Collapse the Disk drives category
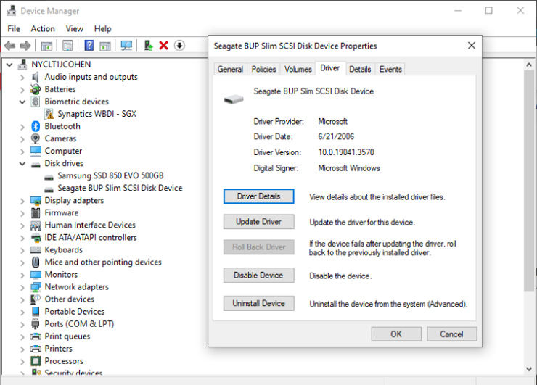 (22, 164)
